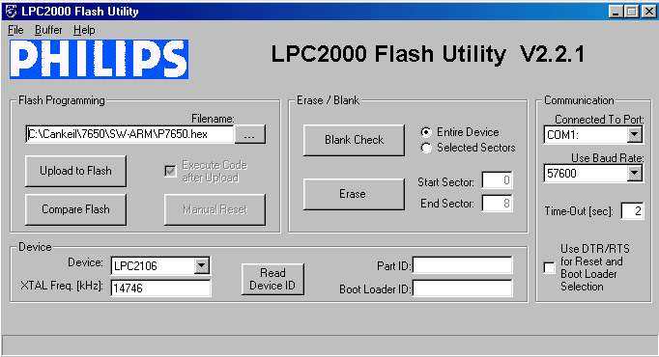Screen dimensions: 659x357
Task: Click the Blank Check button
Action: coord(354,140)
